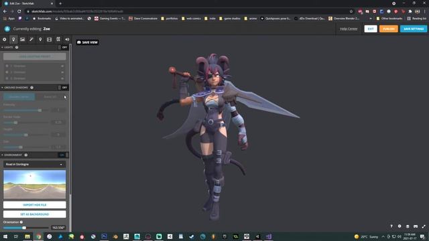Show hidden system tray icons

click(383, 236)
